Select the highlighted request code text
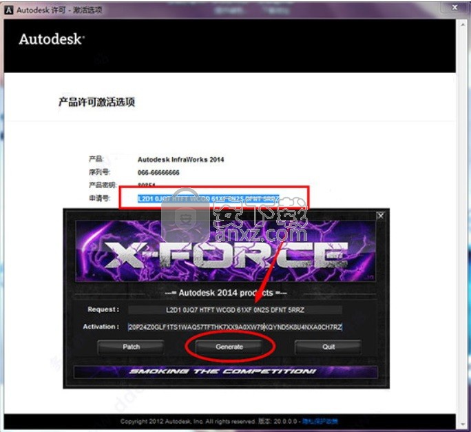This screenshot has width=471, height=432. pos(209,198)
